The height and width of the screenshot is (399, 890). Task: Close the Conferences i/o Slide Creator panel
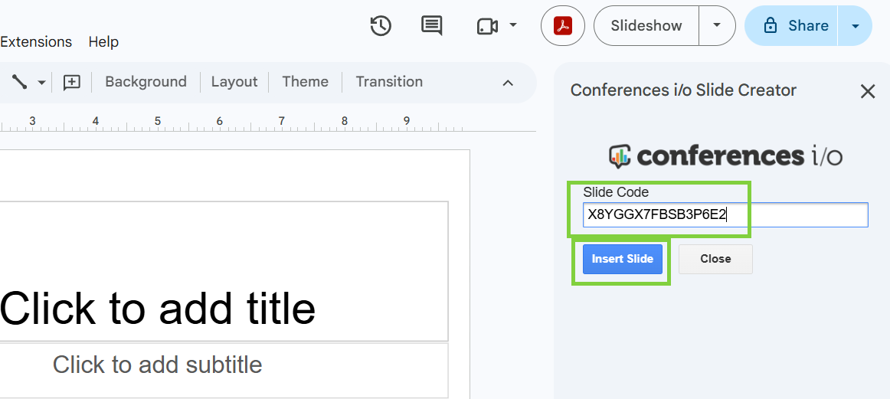point(868,91)
